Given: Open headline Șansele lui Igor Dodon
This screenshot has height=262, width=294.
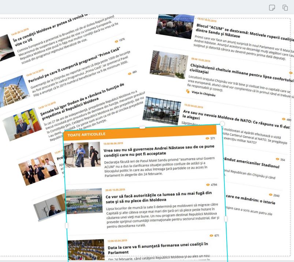Looking at the screenshot, I should click(82, 102).
